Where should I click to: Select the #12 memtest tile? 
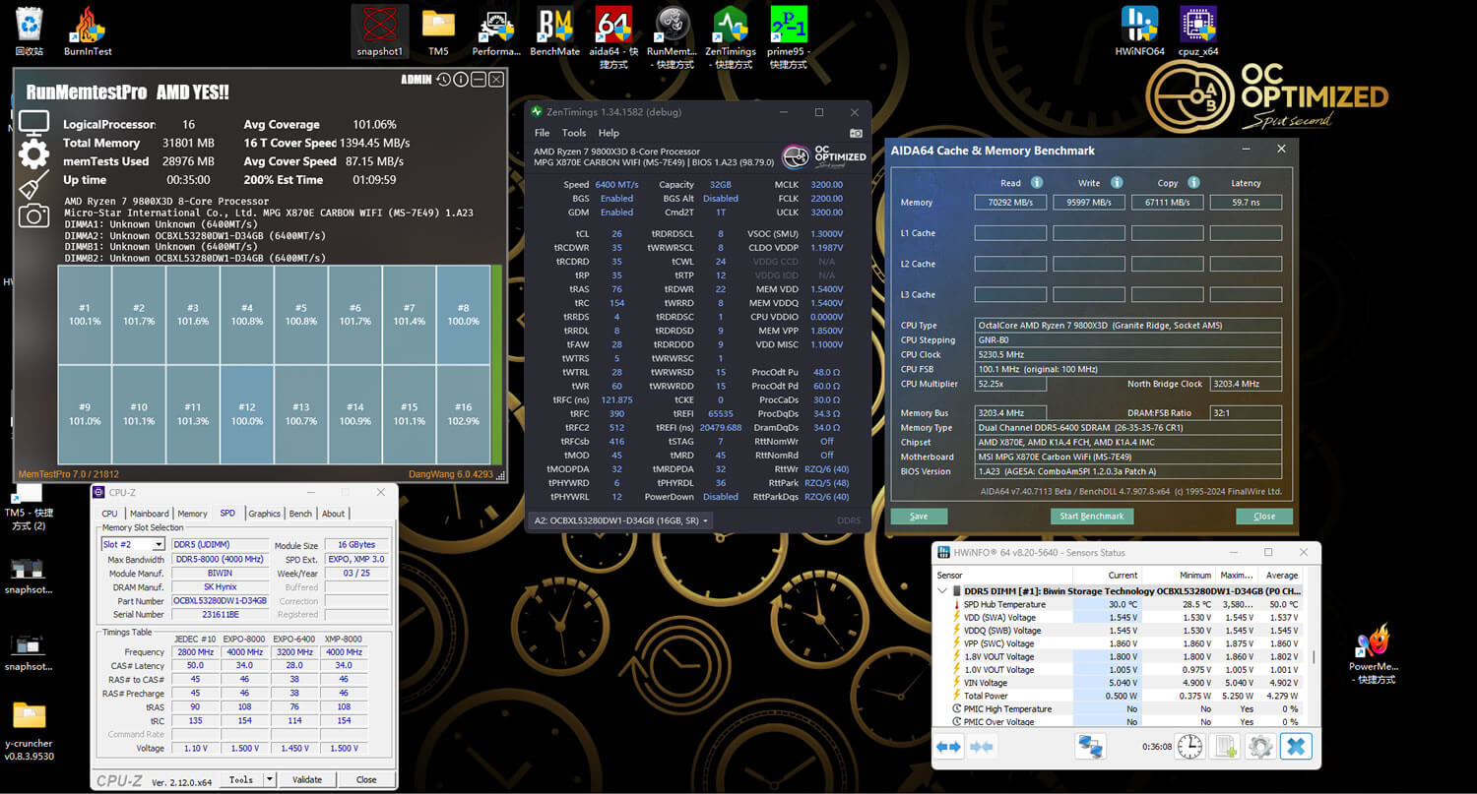247,413
